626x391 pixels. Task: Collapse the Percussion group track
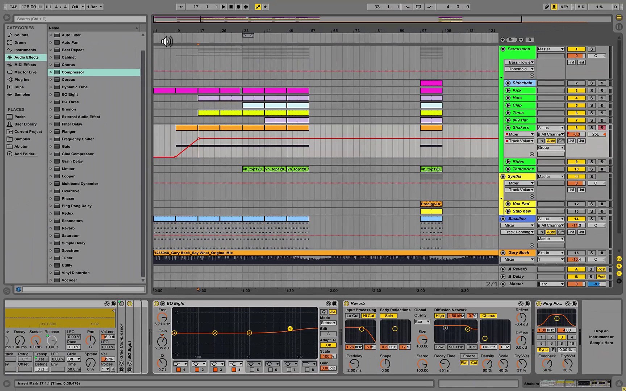point(503,49)
